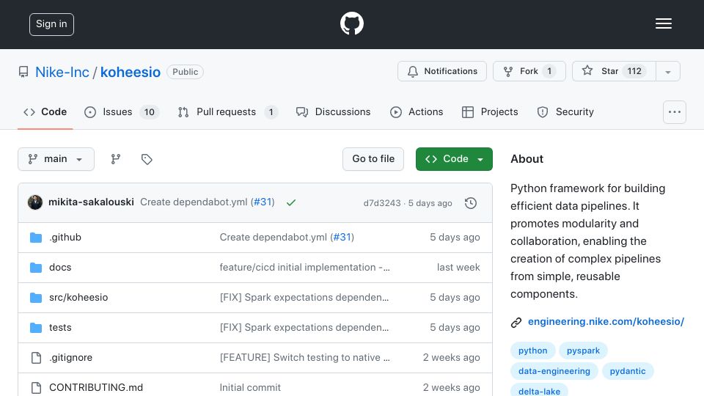Click the Notifications bell button
The width and height of the screenshot is (704, 396).
click(x=441, y=71)
